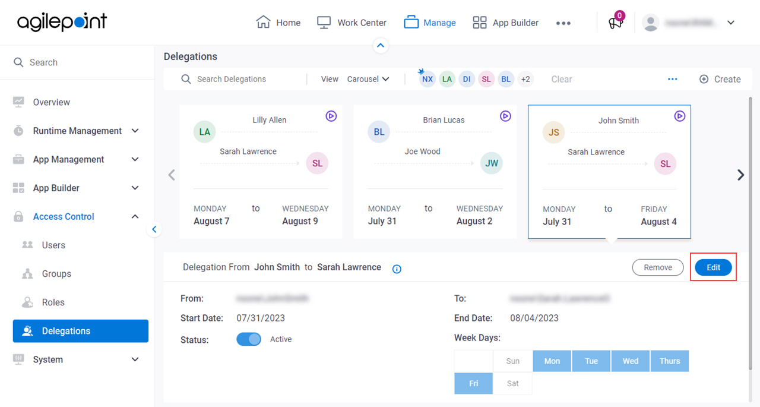Open the Carousel view dropdown
Screen dimensions: 760x407
tap(368, 79)
